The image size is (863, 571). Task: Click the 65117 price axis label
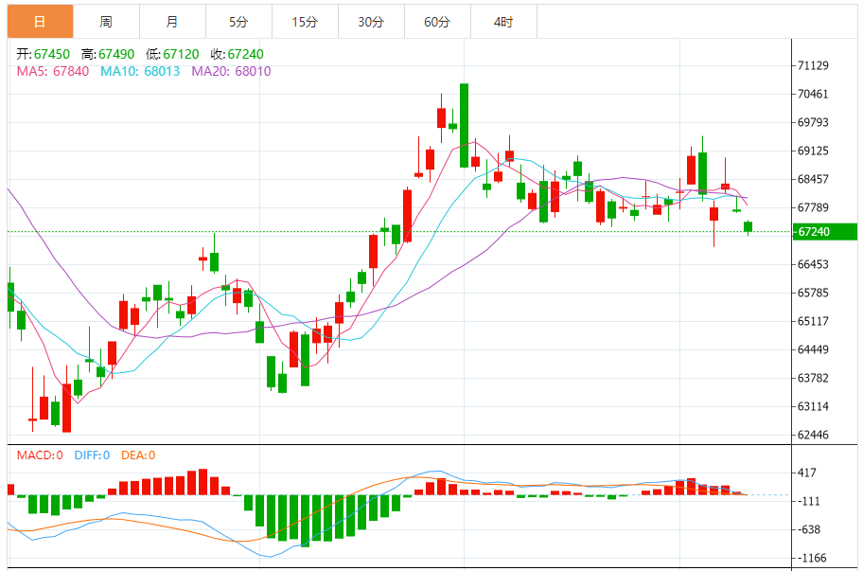click(813, 321)
